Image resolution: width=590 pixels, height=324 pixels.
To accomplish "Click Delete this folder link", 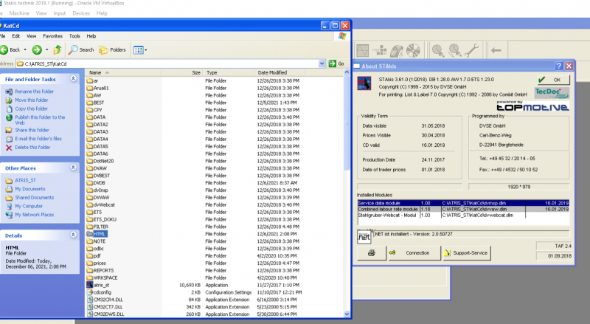I will point(32,148).
